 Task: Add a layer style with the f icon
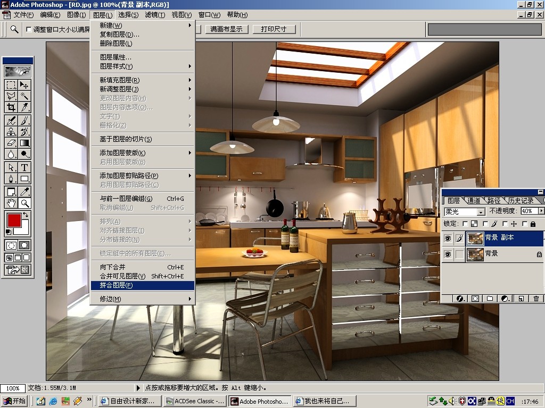[460, 299]
